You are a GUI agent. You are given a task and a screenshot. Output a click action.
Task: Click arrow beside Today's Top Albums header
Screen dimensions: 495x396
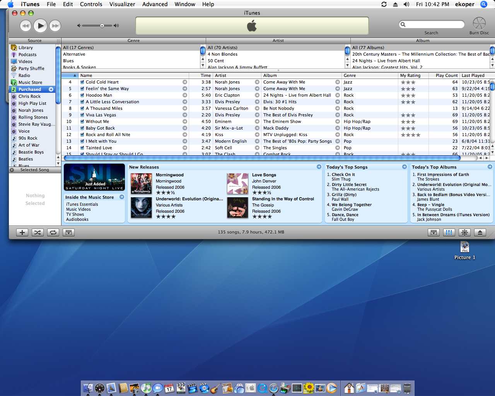click(490, 167)
